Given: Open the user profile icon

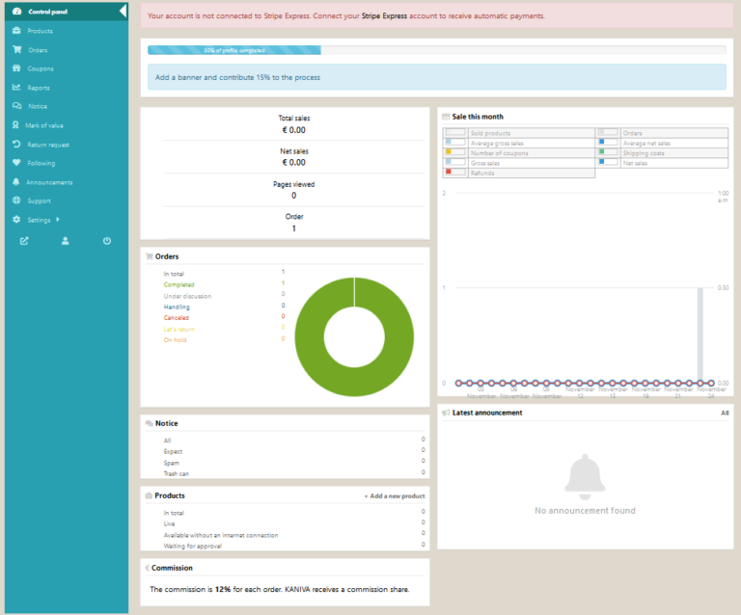Looking at the screenshot, I should (x=66, y=241).
